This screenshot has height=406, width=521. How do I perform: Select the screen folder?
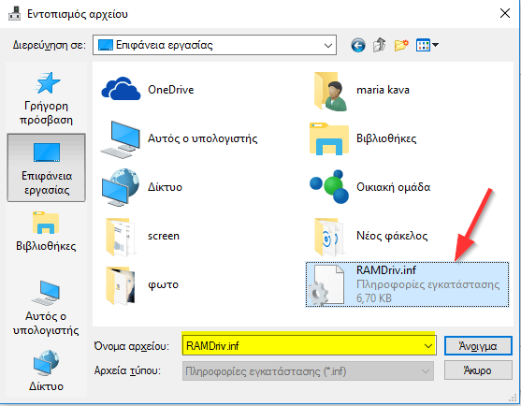tap(143, 237)
